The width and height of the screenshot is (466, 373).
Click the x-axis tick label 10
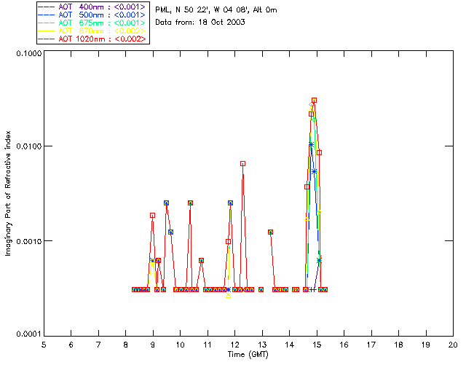[x=180, y=345]
